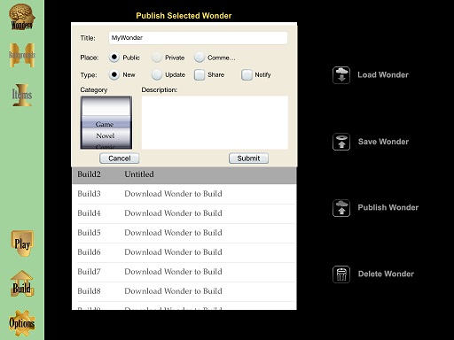Enable the Notify checkbox
The image size is (454, 340).
tap(247, 74)
